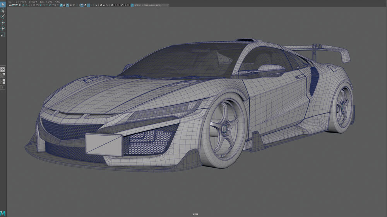Viewport: 387px width, 217px height.
Task: Open the ライティング (Lighting) menu
Action: tap(34, 2)
